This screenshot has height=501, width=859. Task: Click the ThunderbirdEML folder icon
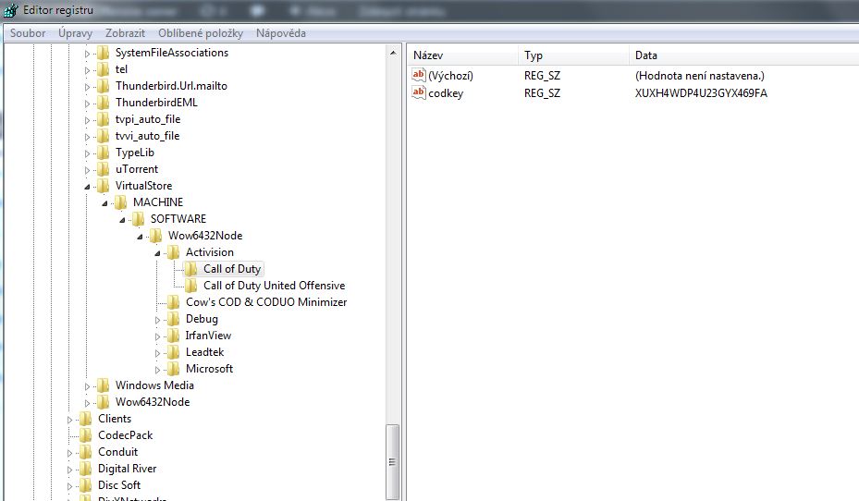103,103
